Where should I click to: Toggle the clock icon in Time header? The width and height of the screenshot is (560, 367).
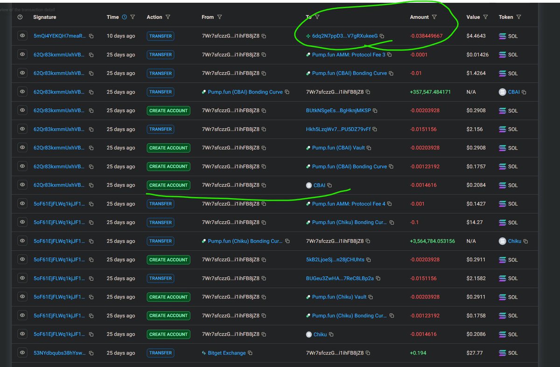pyautogui.click(x=124, y=17)
